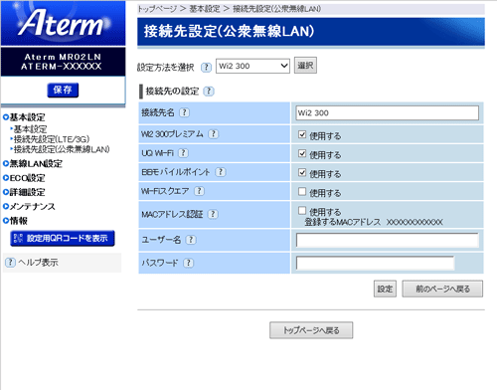Open 基本設定 sub-item in sidebar
Viewport: 497px width, 390px height.
tap(30, 129)
